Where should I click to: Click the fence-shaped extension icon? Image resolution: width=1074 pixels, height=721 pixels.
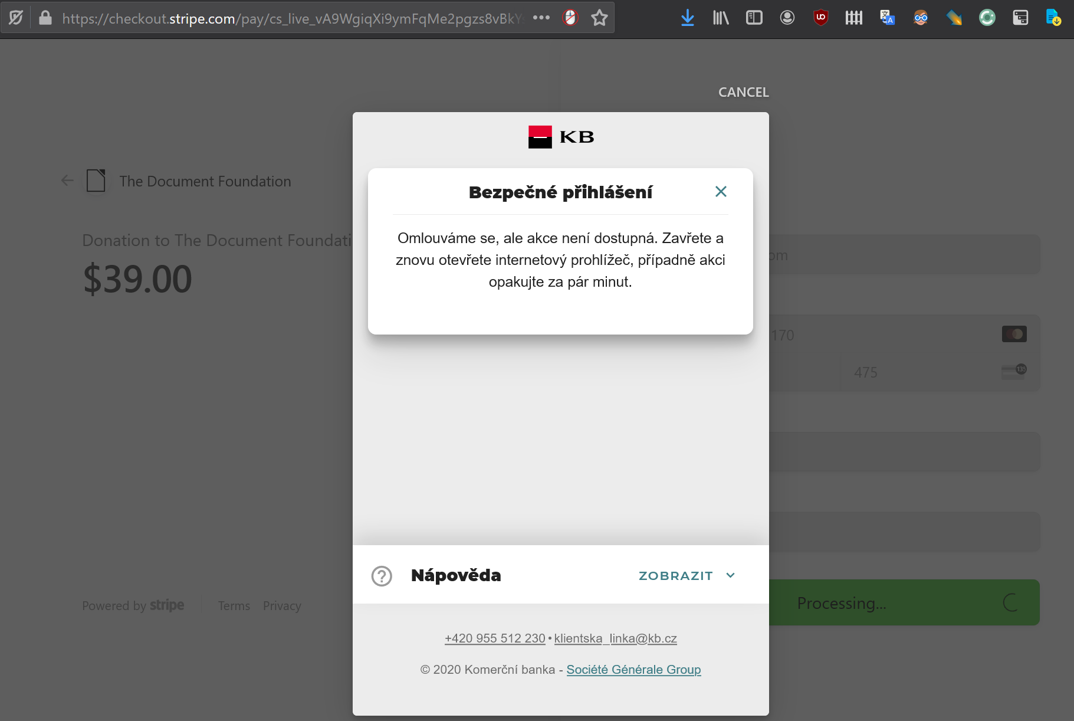854,18
